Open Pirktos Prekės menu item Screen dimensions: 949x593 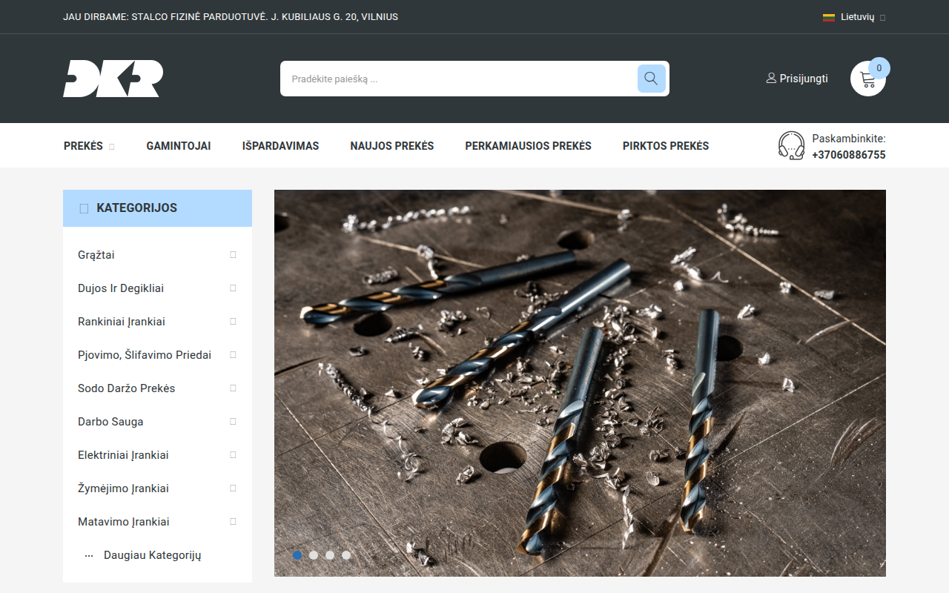(x=666, y=146)
